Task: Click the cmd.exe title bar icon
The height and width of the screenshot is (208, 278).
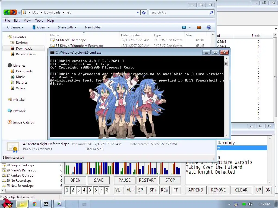Action: coord(52,53)
